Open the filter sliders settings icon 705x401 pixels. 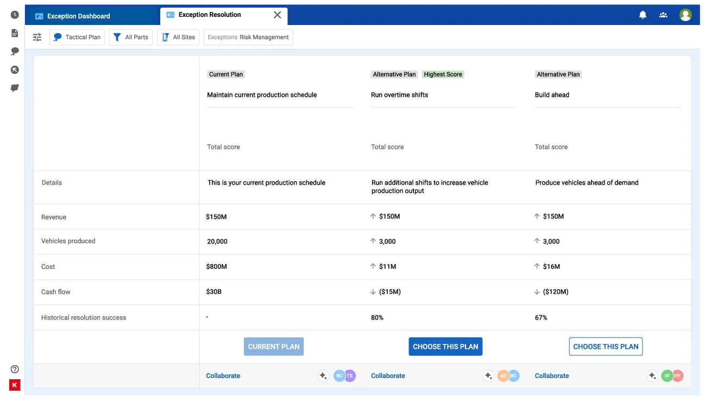point(37,37)
